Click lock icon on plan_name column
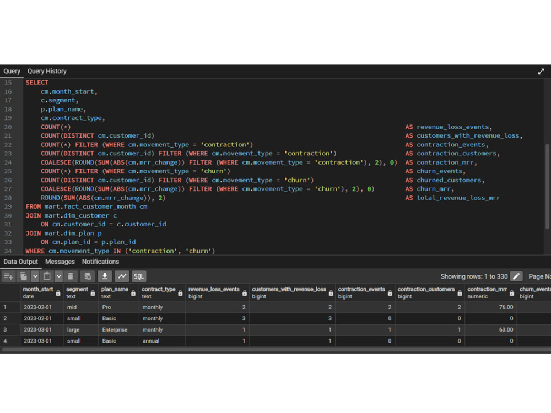This screenshot has height=413, width=551. [x=133, y=293]
